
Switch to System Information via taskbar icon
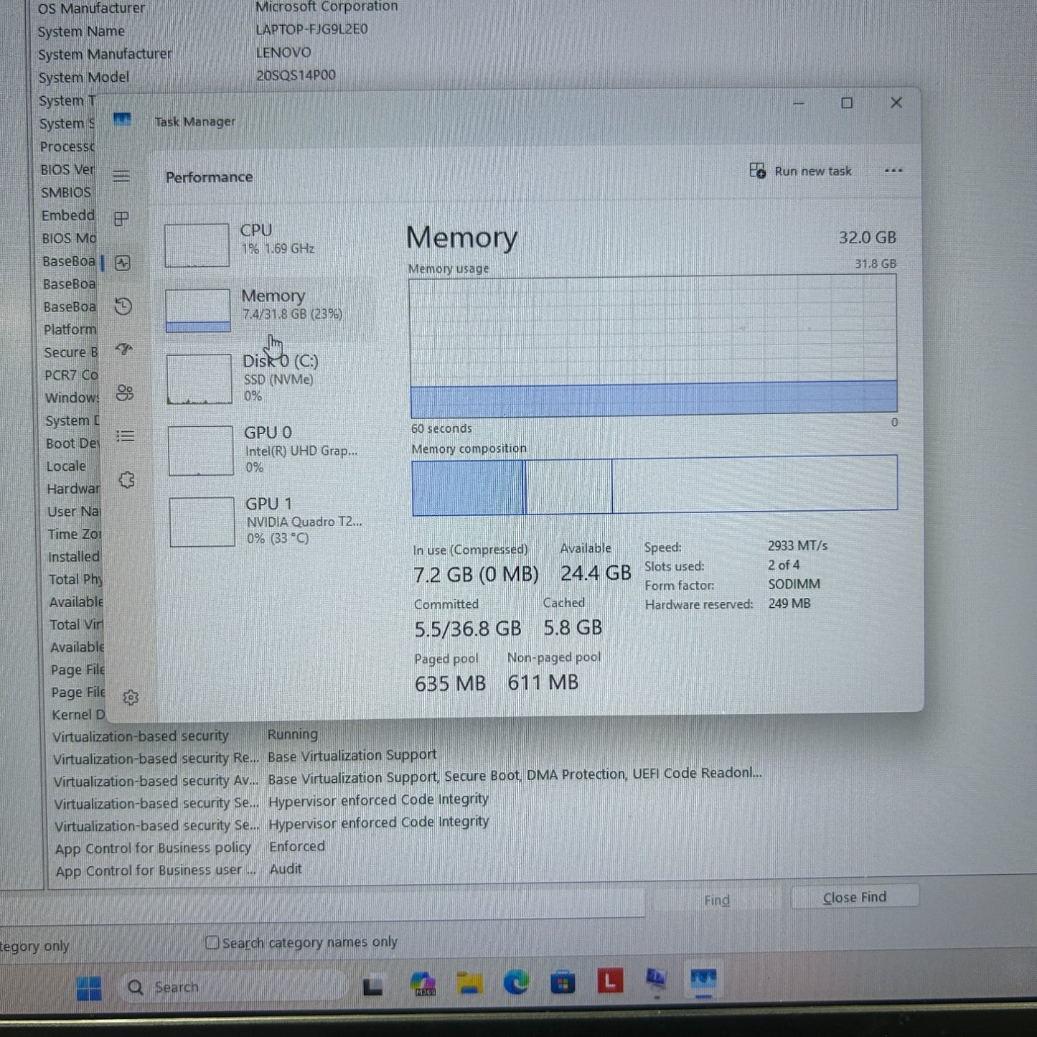(x=656, y=980)
